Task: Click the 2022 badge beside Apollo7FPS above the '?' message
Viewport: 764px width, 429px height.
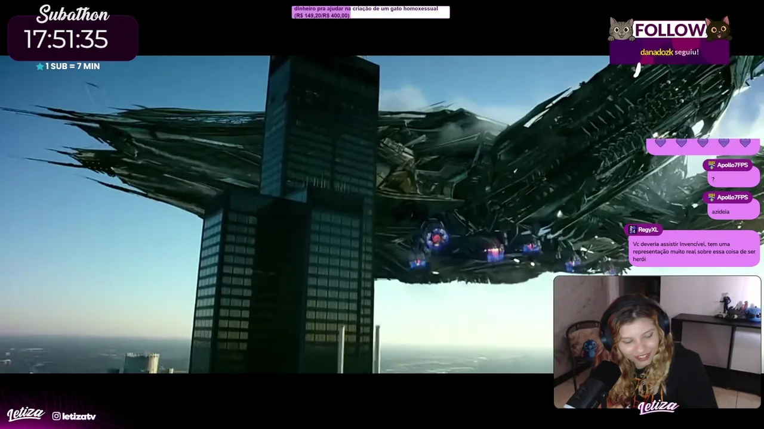Action: point(711,165)
